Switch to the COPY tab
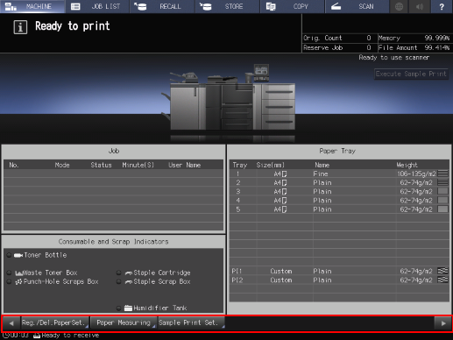453x340 pixels. pos(293,6)
